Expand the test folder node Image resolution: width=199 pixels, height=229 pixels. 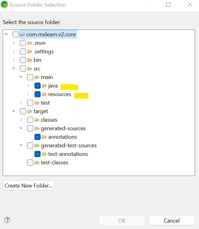(x=21, y=103)
